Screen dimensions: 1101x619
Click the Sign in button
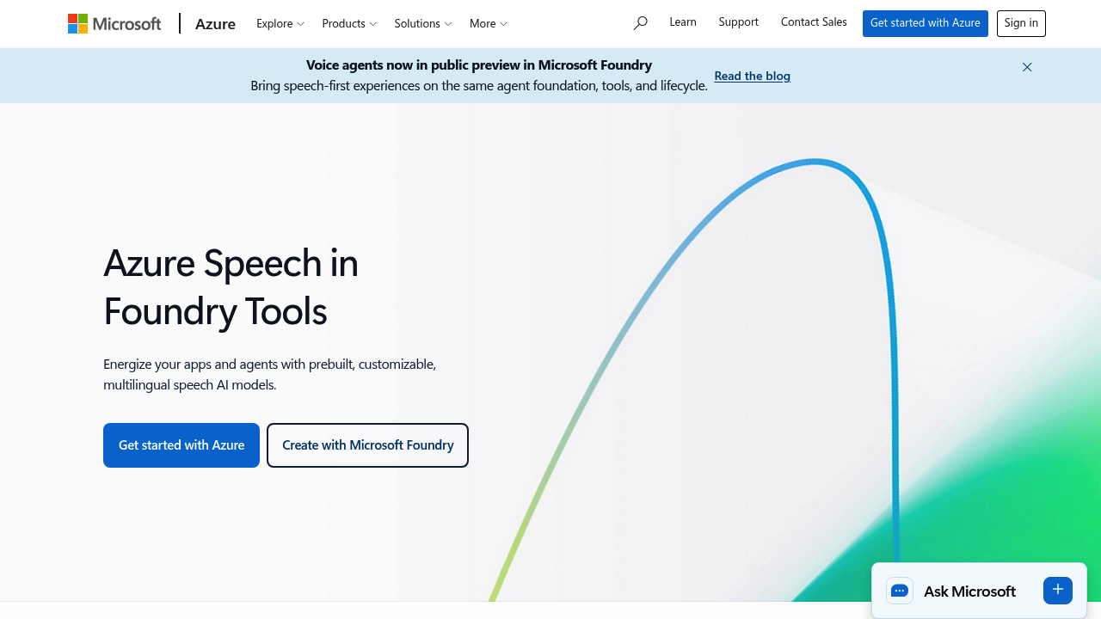[1021, 23]
